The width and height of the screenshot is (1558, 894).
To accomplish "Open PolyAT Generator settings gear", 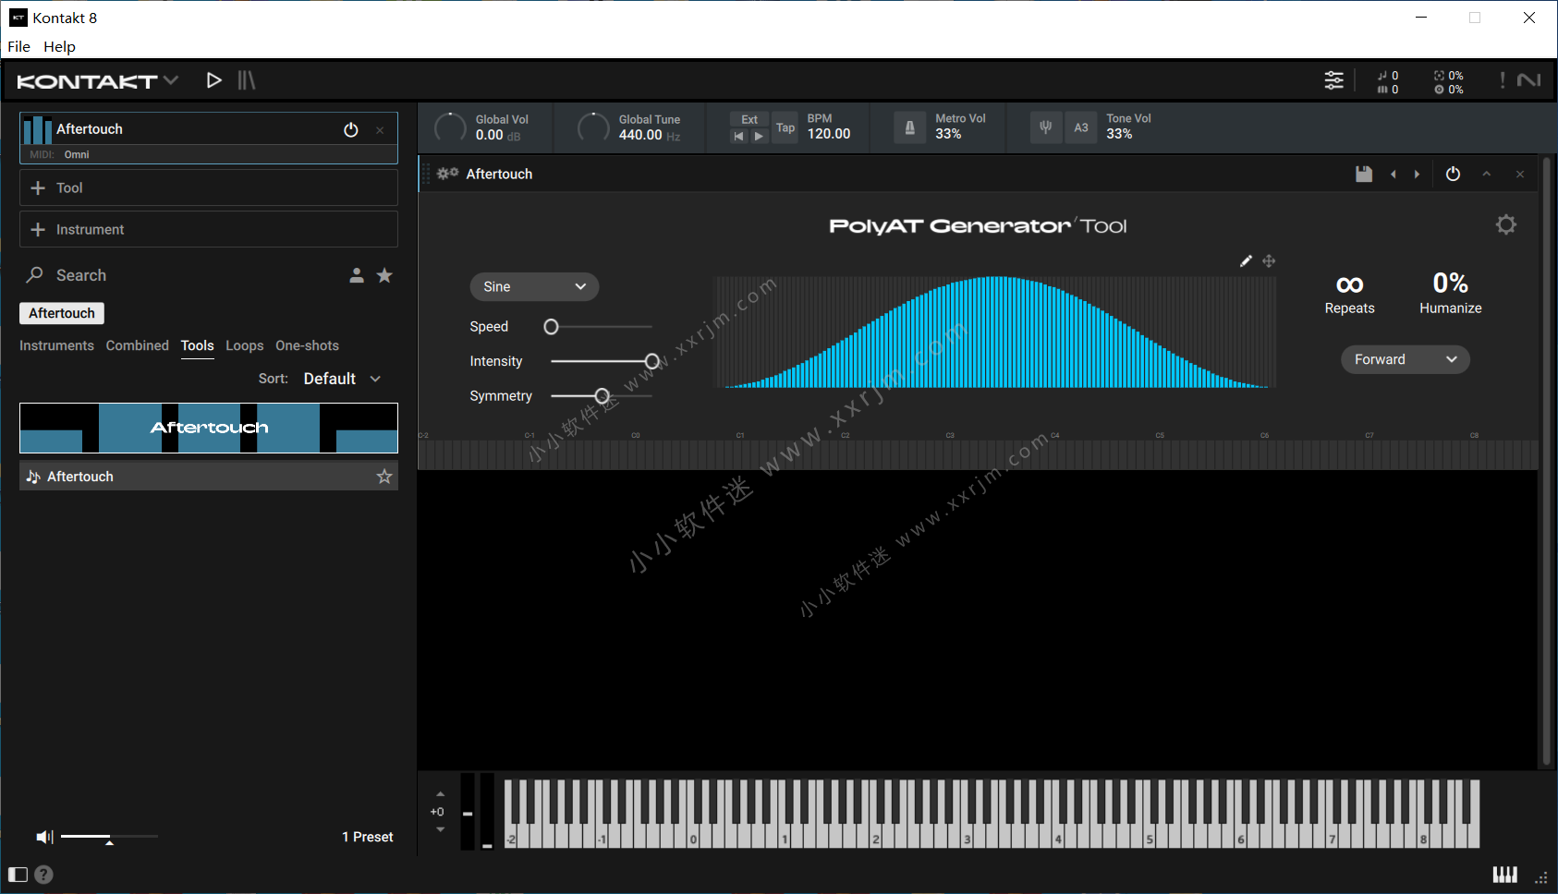I will click(x=1506, y=224).
